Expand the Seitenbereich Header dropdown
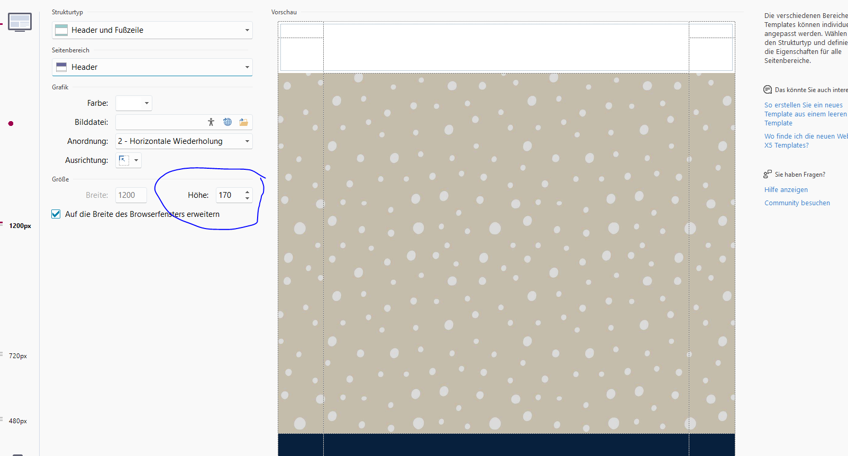848x456 pixels. [x=152, y=67]
